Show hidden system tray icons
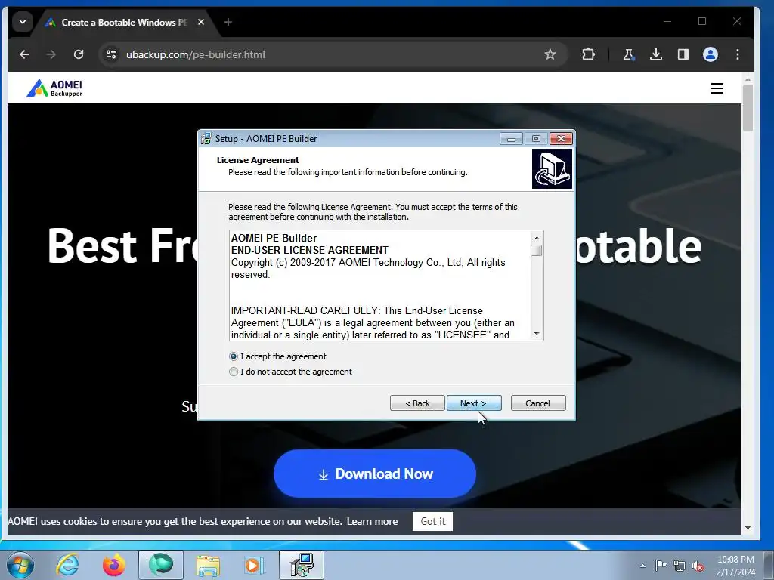 pos(642,566)
